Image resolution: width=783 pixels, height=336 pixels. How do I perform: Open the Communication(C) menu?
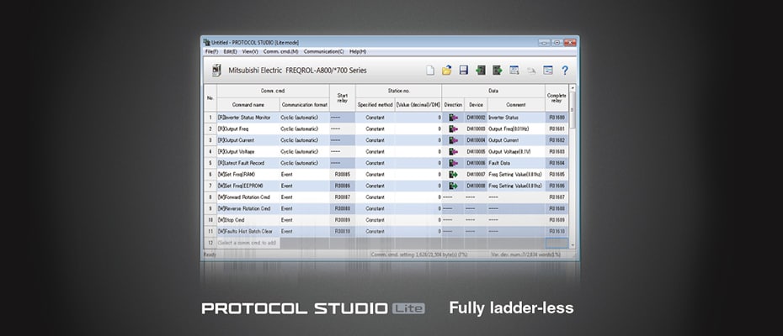pos(324,51)
